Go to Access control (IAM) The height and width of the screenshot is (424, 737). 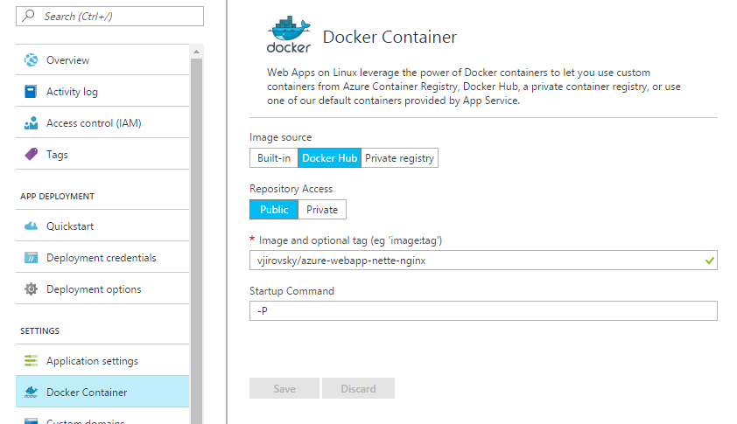(x=102, y=123)
